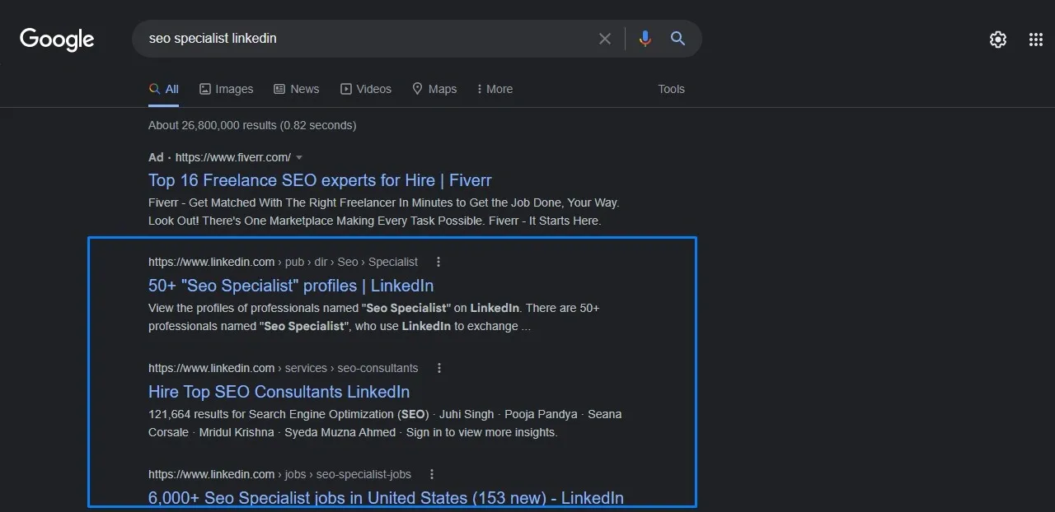The width and height of the screenshot is (1055, 512).
Task: Clear the search box with X icon
Action: 605,39
